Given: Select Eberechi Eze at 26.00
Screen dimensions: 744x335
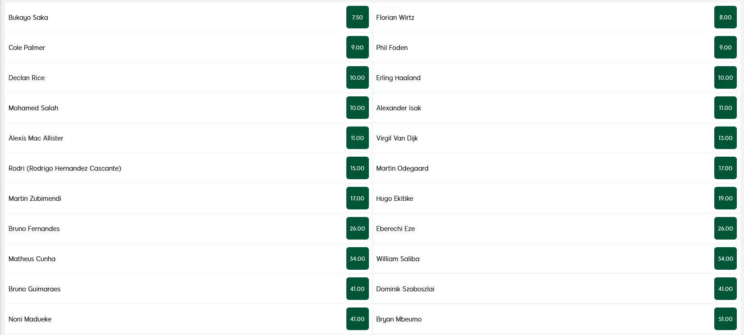Looking at the screenshot, I should (x=725, y=228).
